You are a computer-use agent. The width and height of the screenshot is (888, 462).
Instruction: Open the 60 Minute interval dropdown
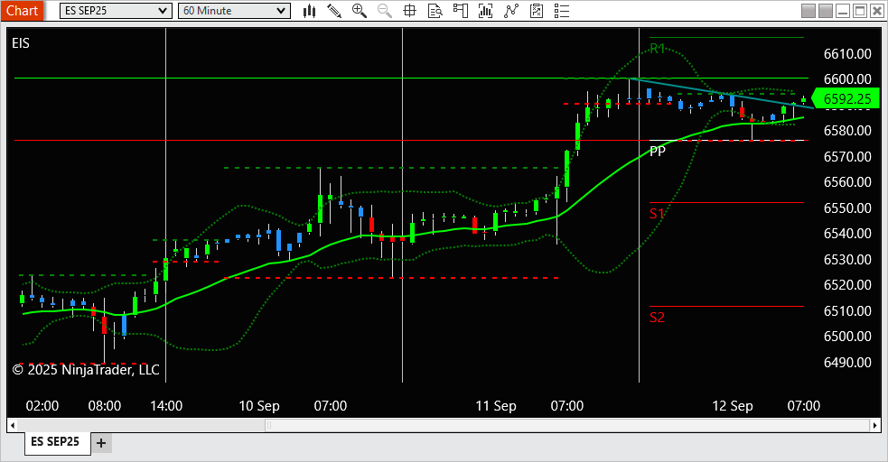(x=234, y=11)
